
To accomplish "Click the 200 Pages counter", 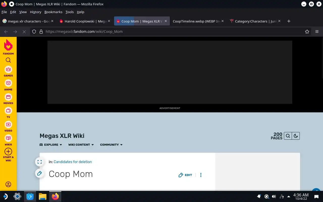I will (x=277, y=136).
